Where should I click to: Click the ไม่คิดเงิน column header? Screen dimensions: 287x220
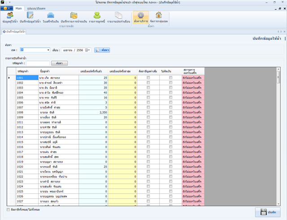pyautogui.click(x=170, y=71)
